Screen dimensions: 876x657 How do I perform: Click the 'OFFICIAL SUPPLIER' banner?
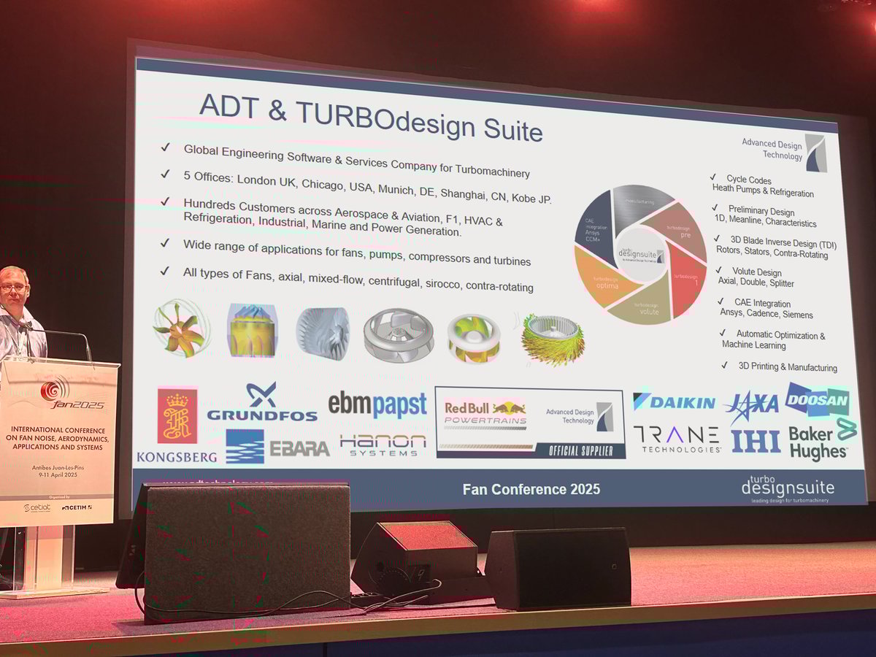579,450
